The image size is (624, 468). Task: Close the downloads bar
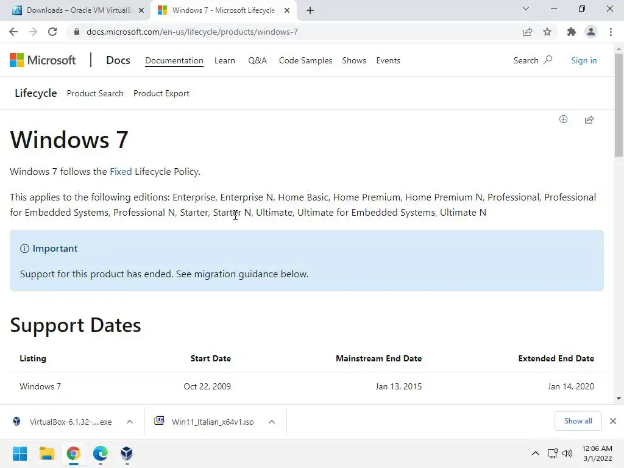pyautogui.click(x=613, y=421)
